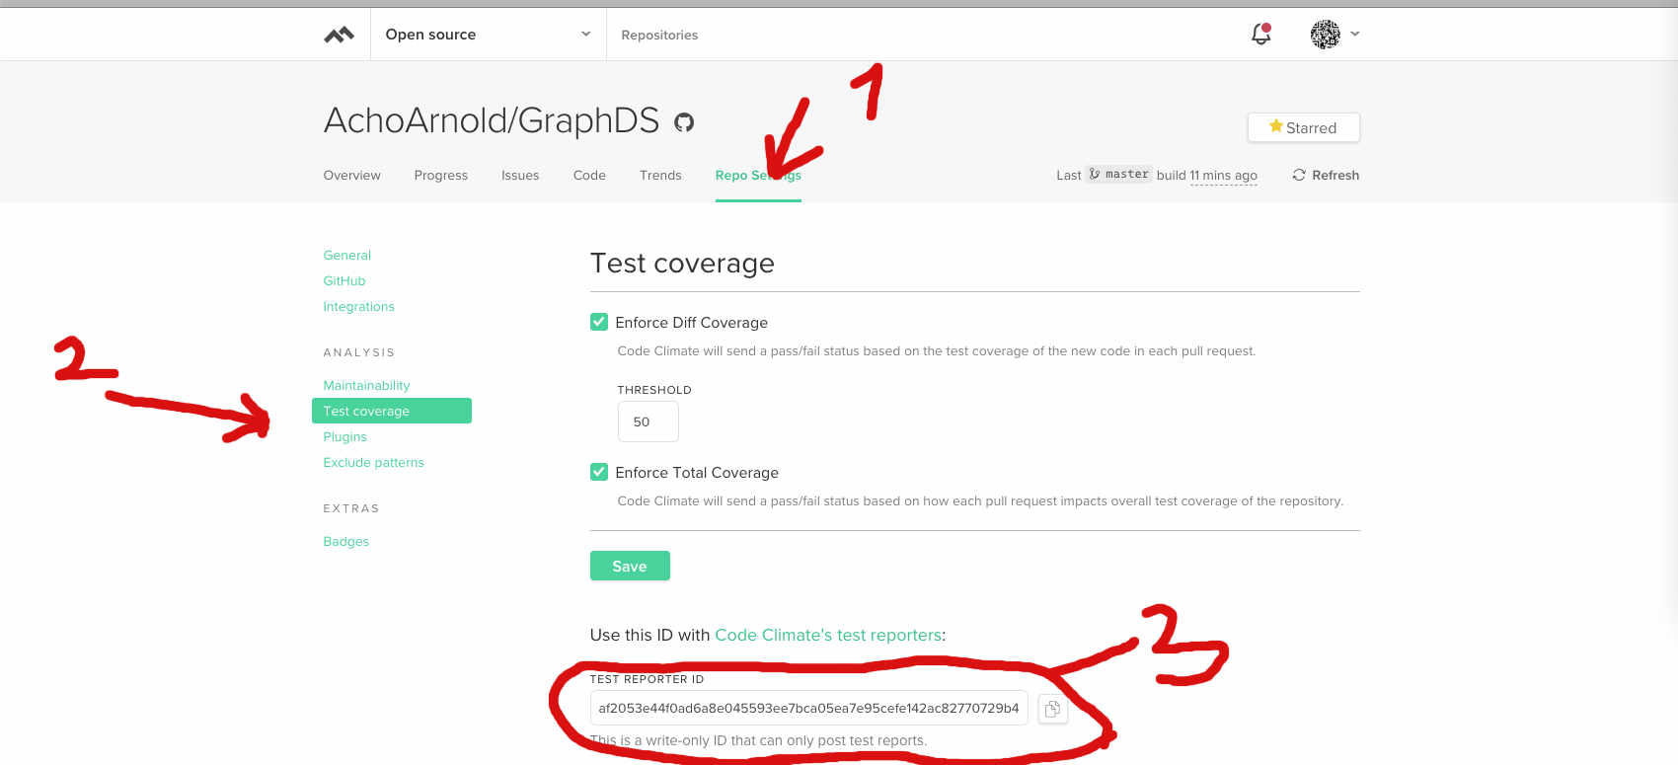Copy the test reporter ID via copy icon
Viewport: 1678px width, 765px height.
(x=1053, y=709)
